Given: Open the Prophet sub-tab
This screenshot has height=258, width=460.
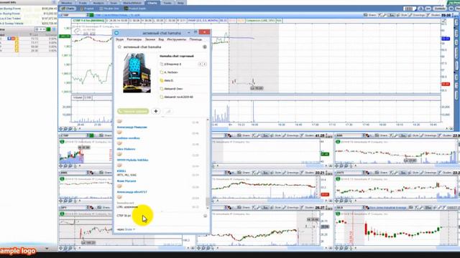Looking at the screenshot, I should tap(87, 9).
